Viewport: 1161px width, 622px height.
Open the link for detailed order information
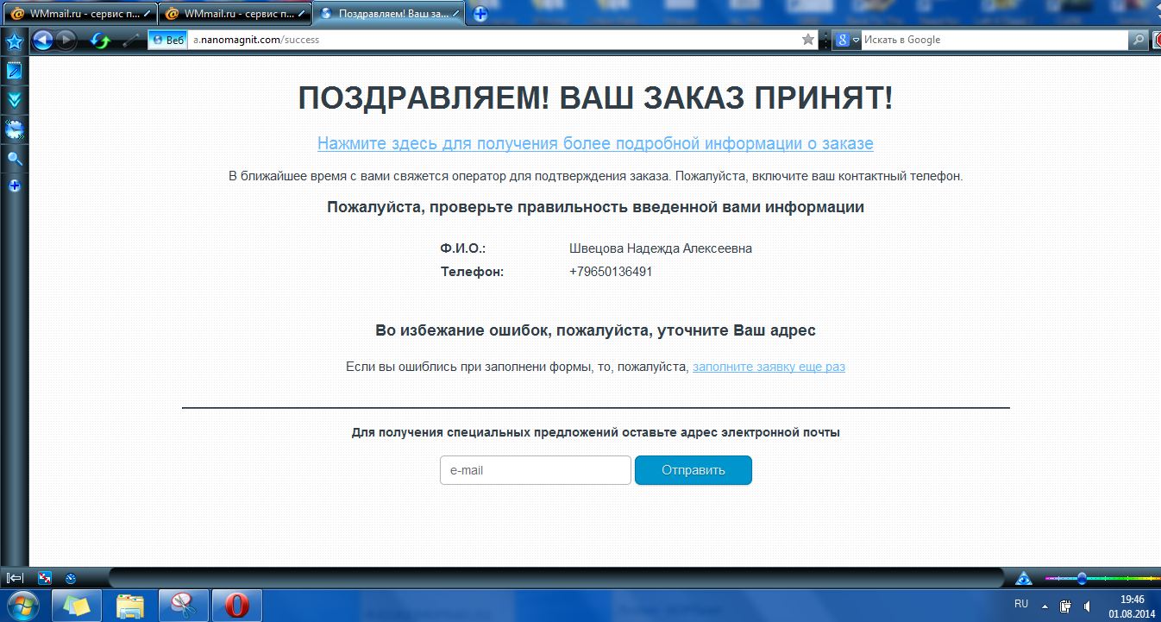point(595,144)
